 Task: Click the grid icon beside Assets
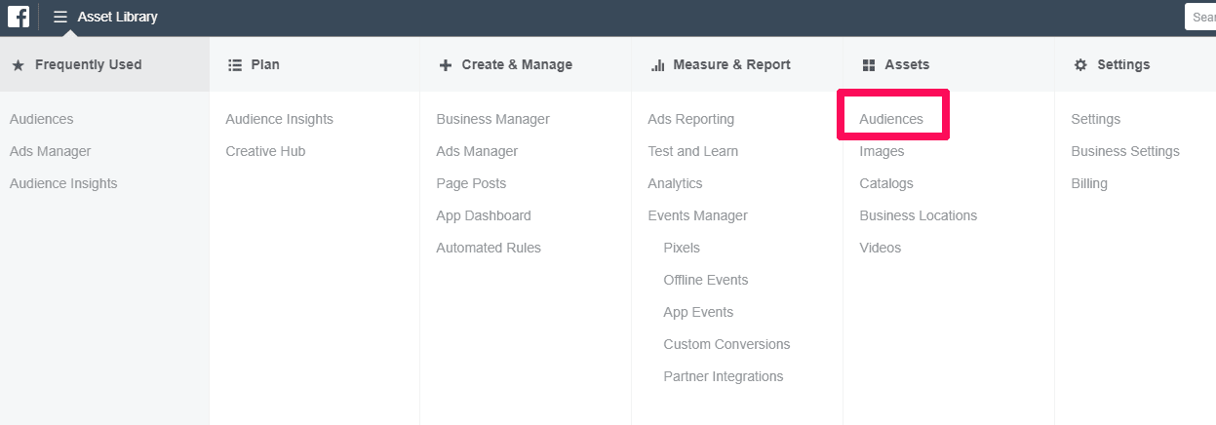[x=869, y=65]
